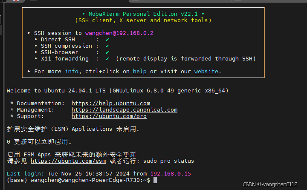This screenshot has width=307, height=190.
Task: Click the arrow marker before SSH session line
Action: 29,33
